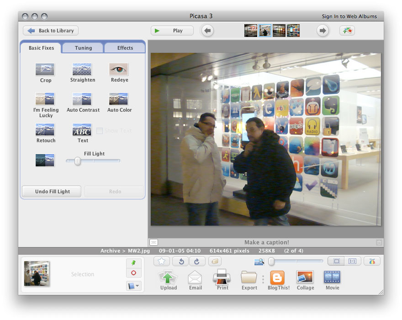Click Archive > MW2.jpg path text
The height and width of the screenshot is (320, 402).
[x=125, y=251]
